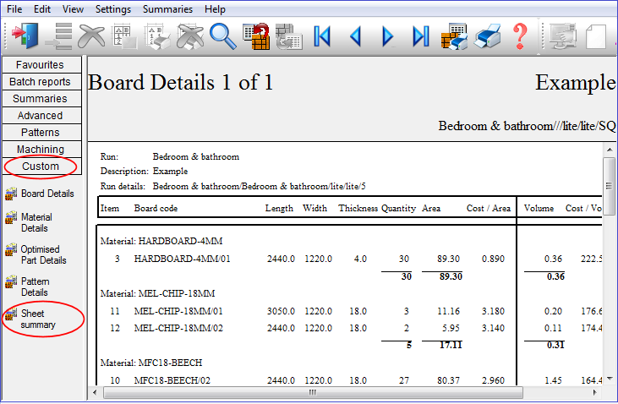
Task: Click the magnifying glass search icon
Action: coord(223,36)
